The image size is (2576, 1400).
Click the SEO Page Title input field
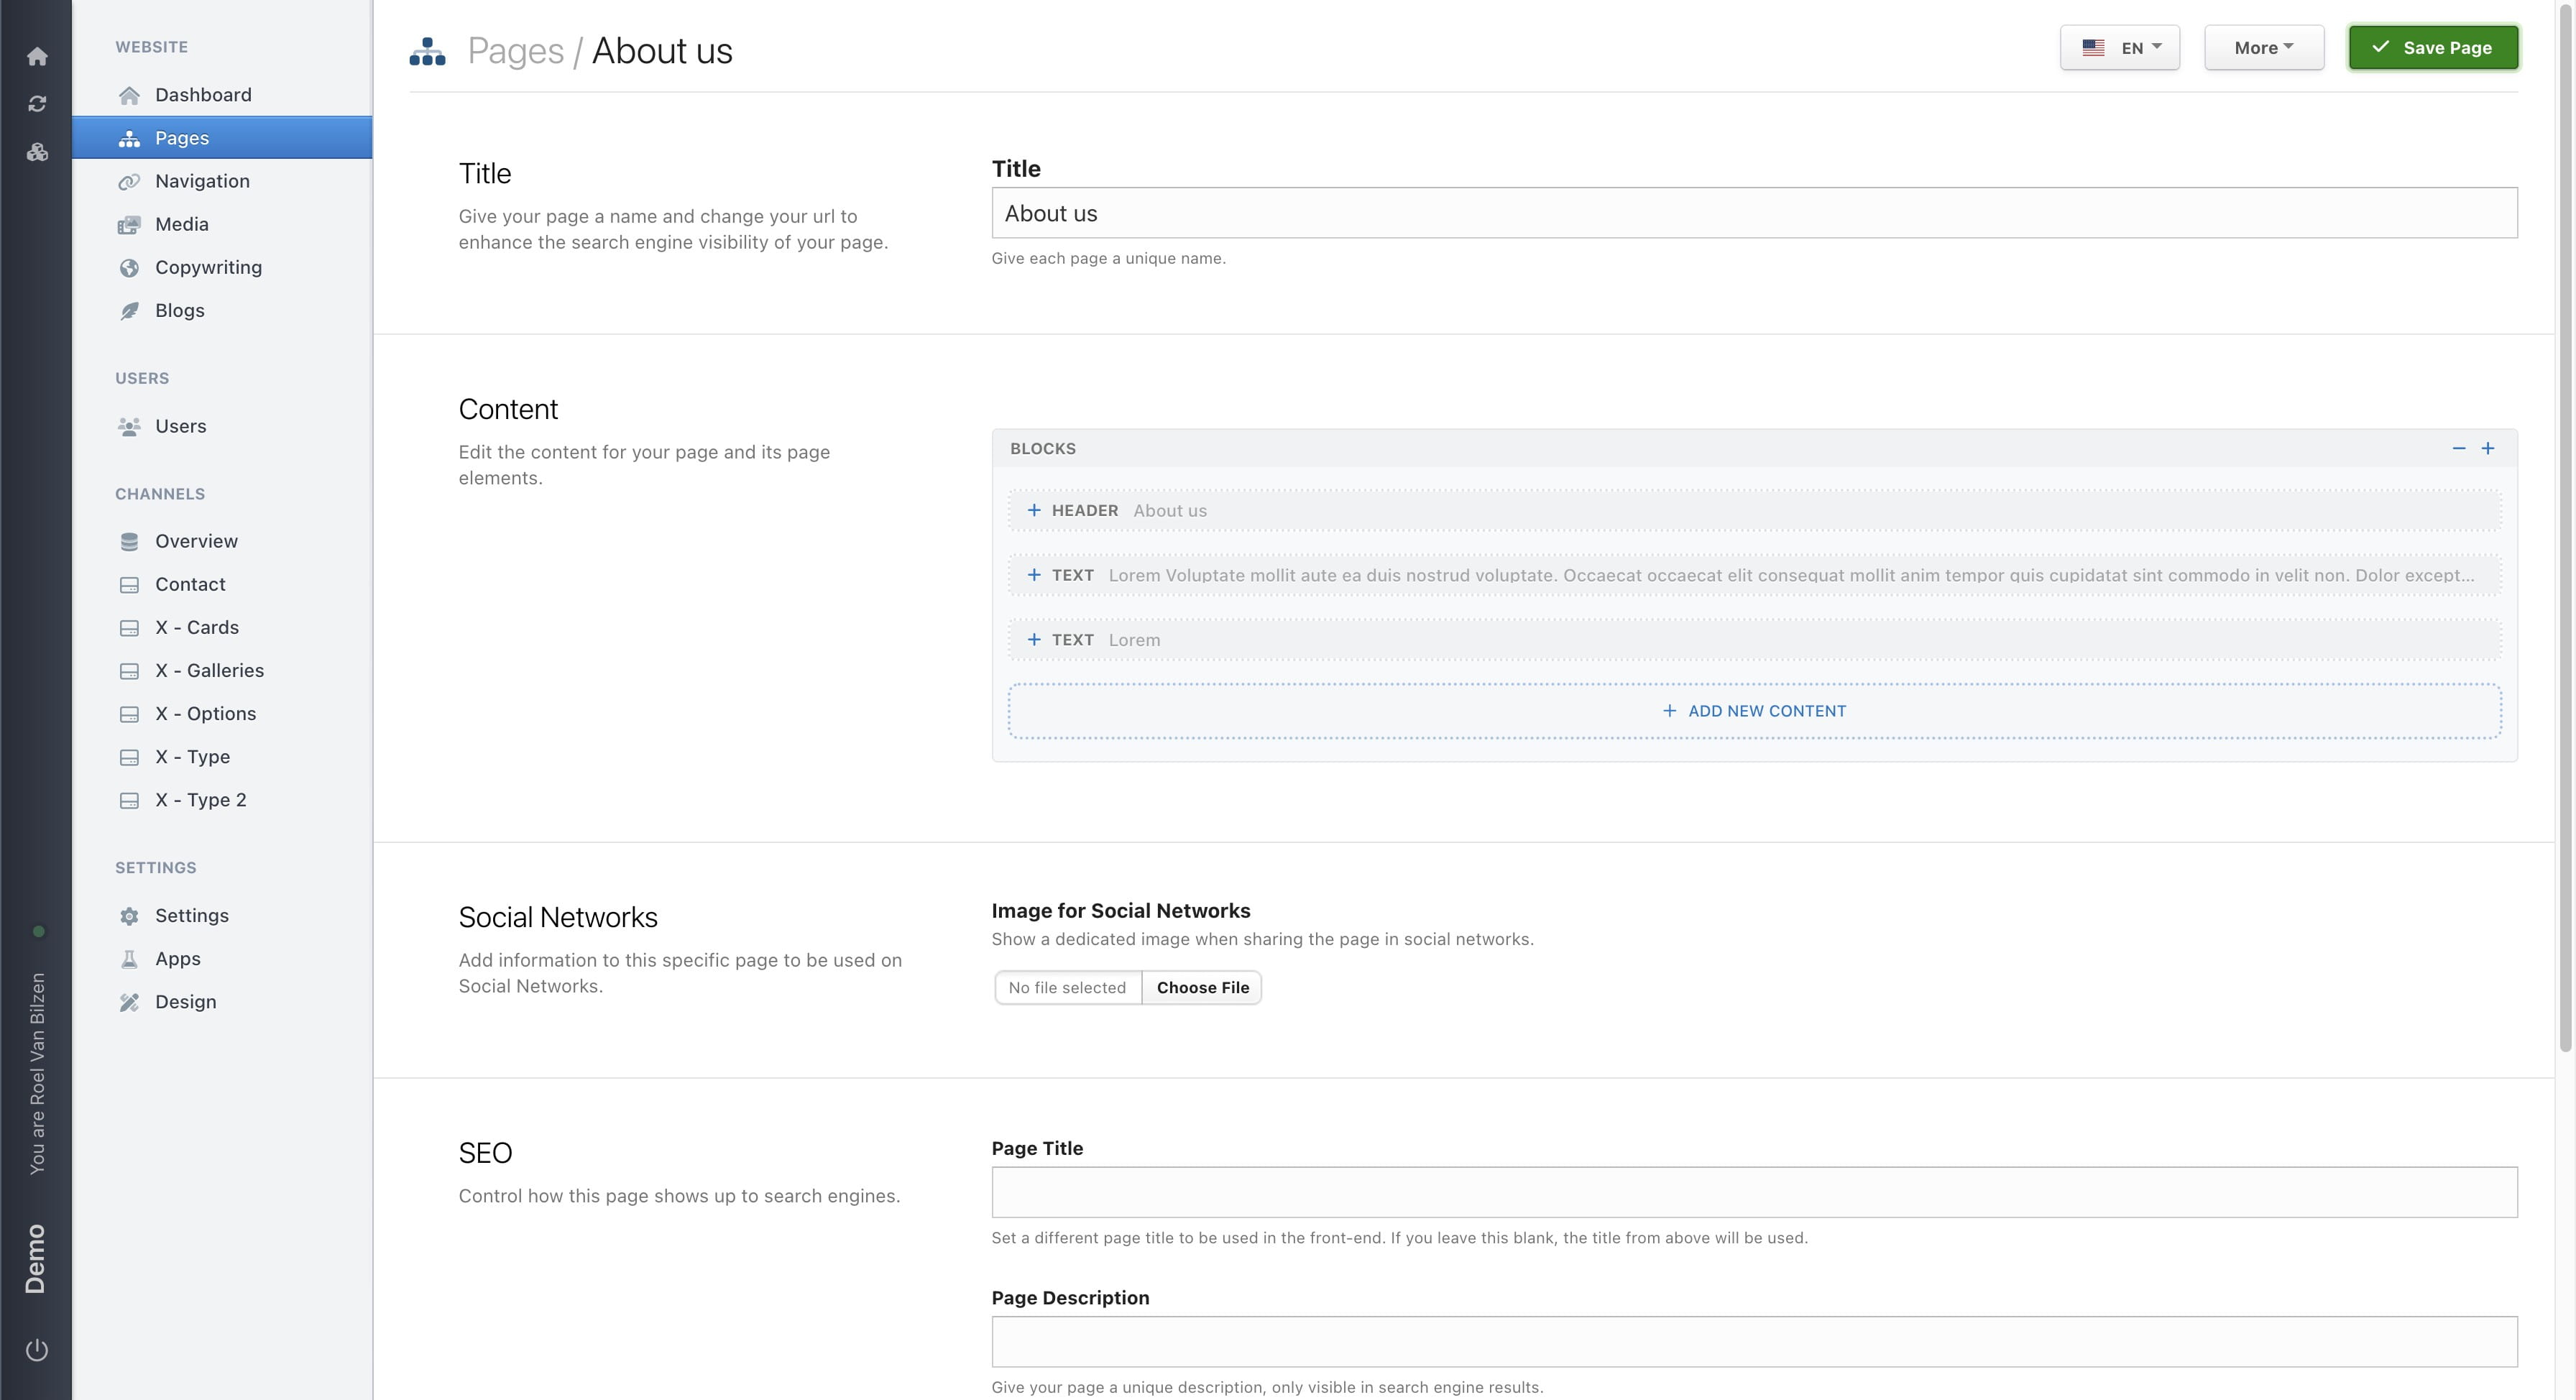tap(1753, 1192)
